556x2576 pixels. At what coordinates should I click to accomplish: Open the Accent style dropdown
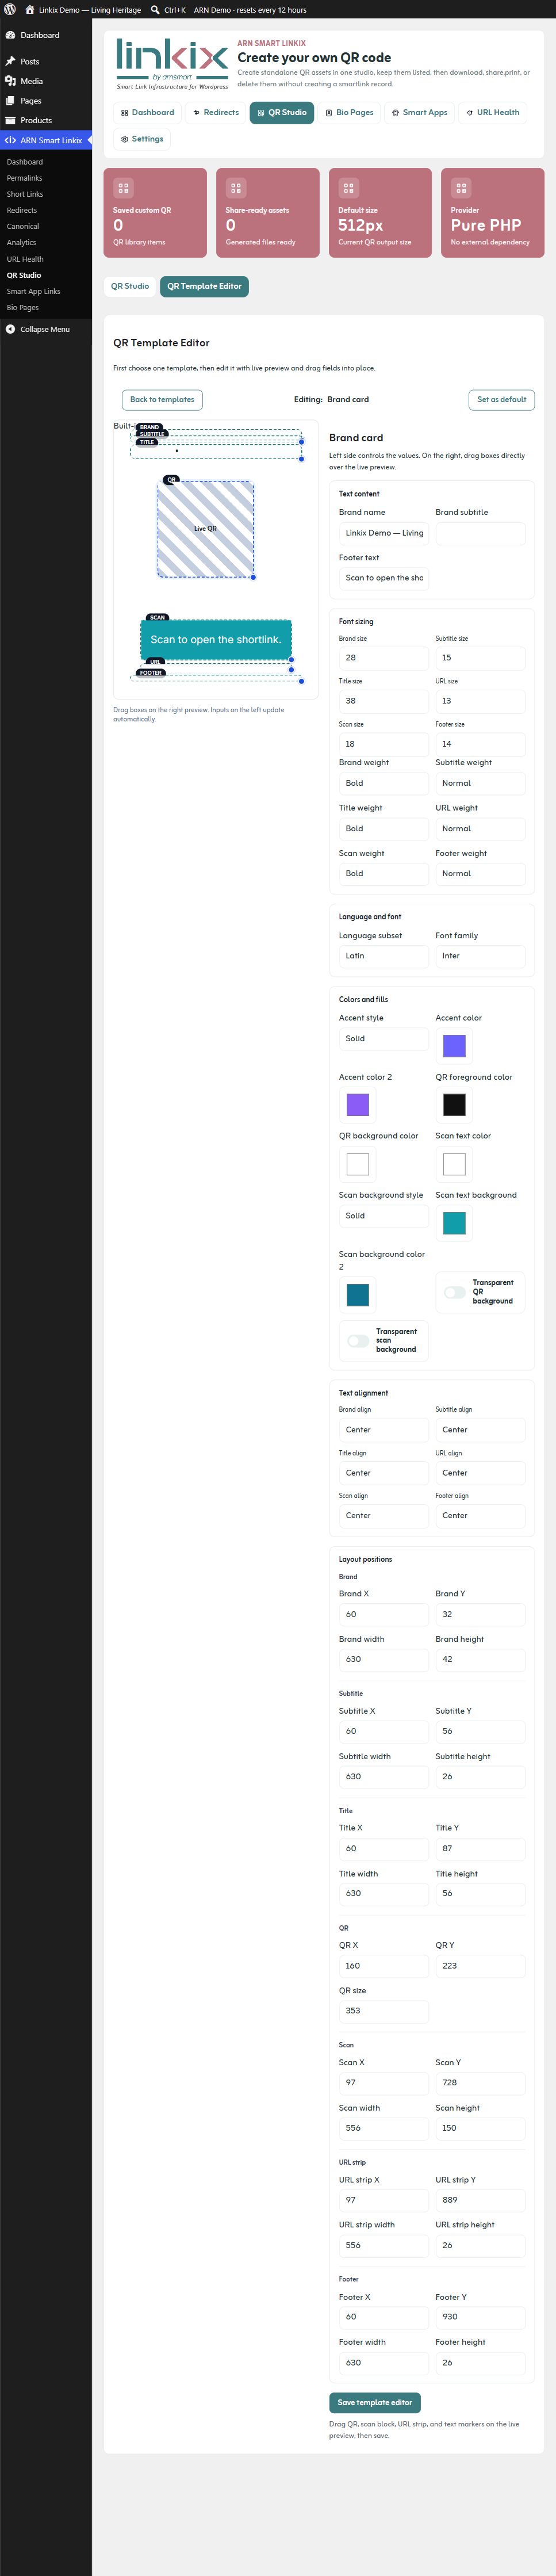point(383,1038)
